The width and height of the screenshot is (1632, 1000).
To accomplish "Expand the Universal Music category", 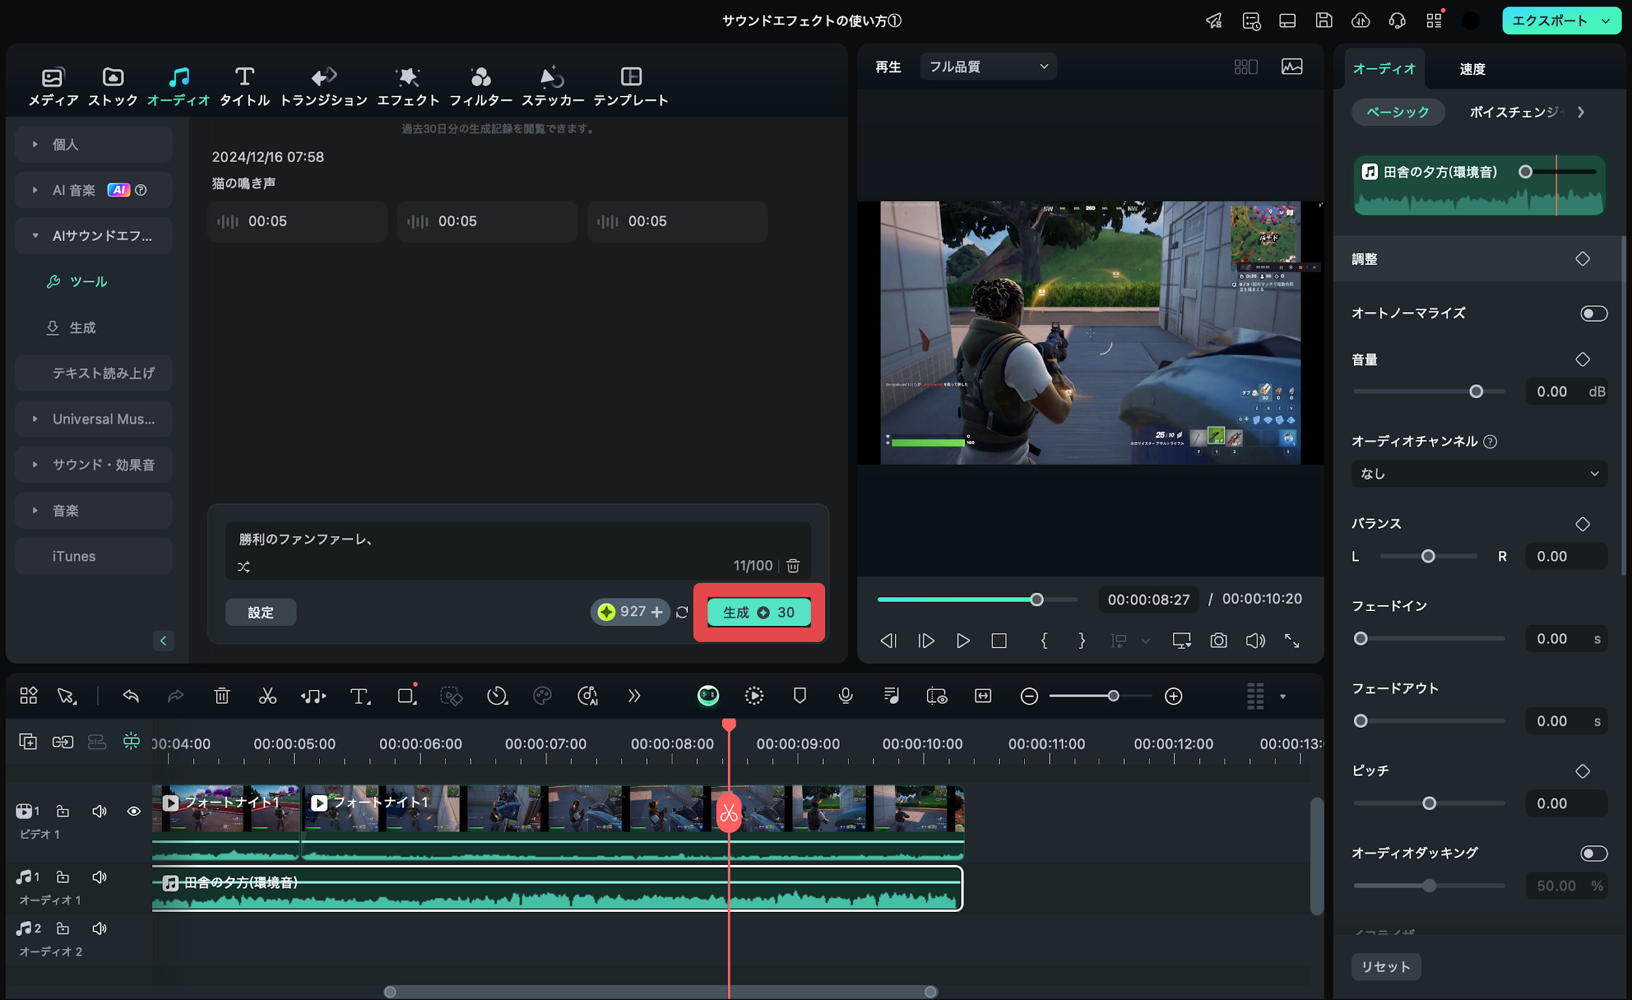I will 93,418.
